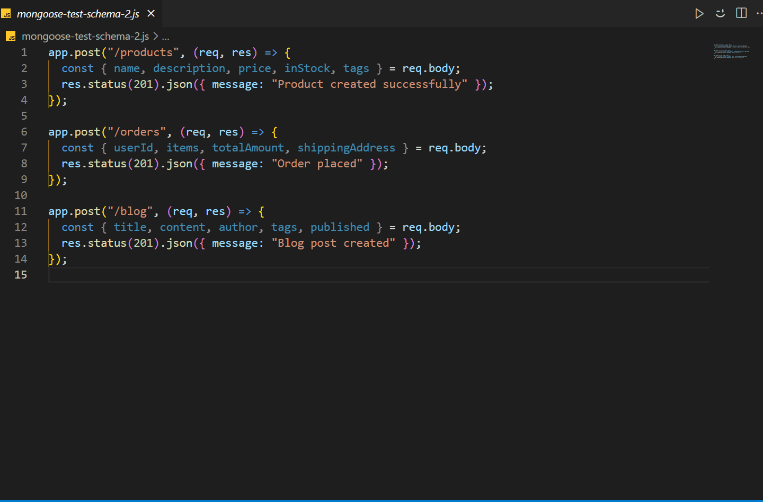This screenshot has height=502, width=763.
Task: Click line number 11 in the gutter
Action: (21, 211)
